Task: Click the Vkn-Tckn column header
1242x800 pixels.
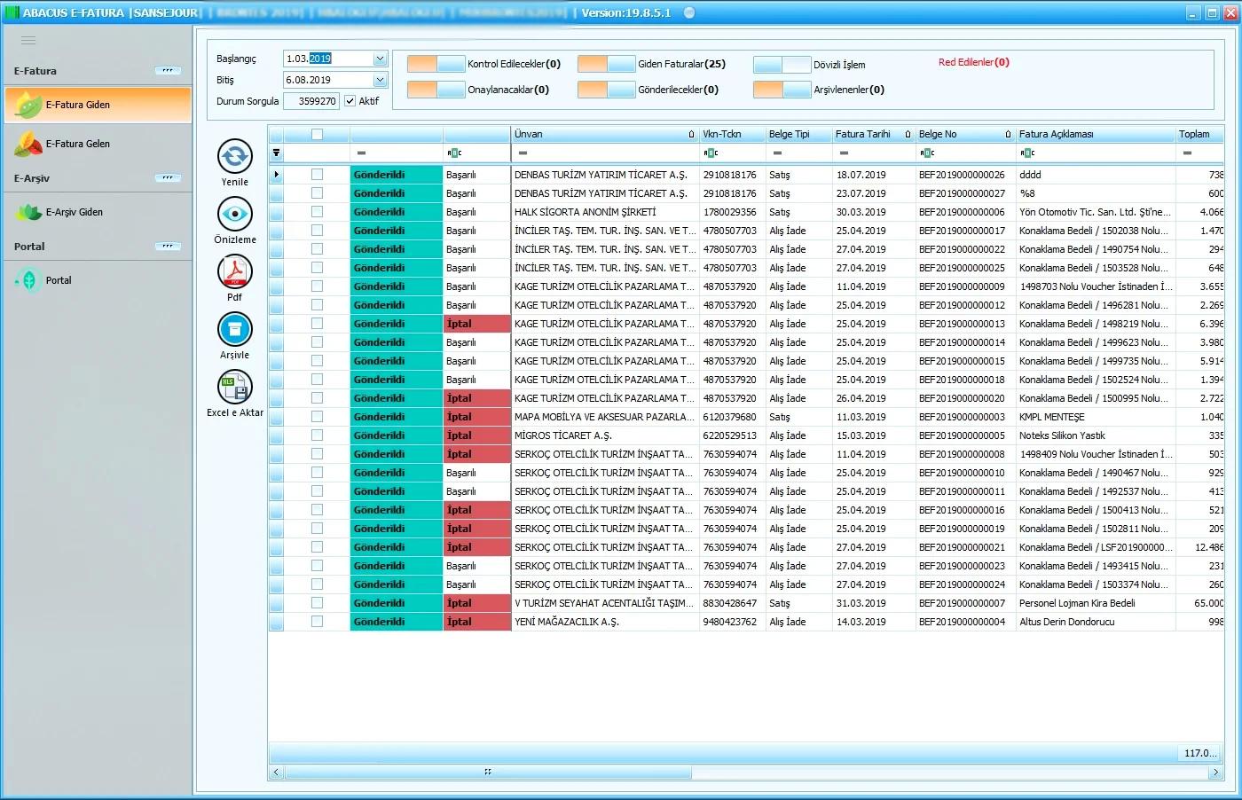Action: [732, 134]
